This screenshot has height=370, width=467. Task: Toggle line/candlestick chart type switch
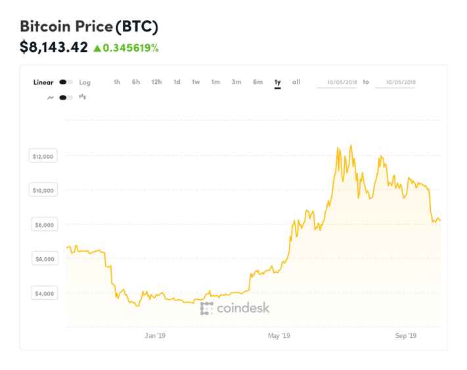(66, 98)
